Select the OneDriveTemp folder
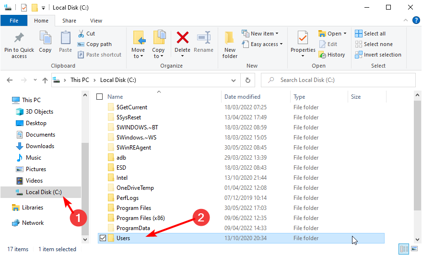 click(x=135, y=188)
